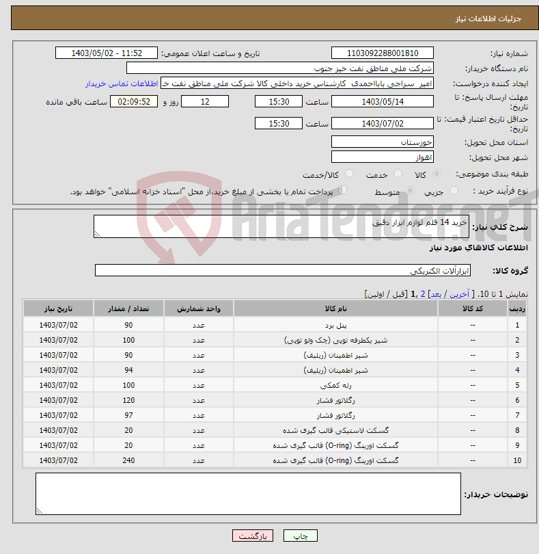Click the resize grip of شرح کلی نیاز box
Viewport: 539px width, 554px height.
[98, 234]
